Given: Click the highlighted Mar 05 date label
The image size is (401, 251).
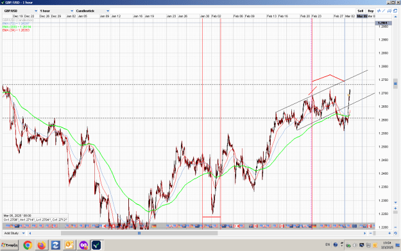Looking at the screenshot, I should tap(362, 16).
